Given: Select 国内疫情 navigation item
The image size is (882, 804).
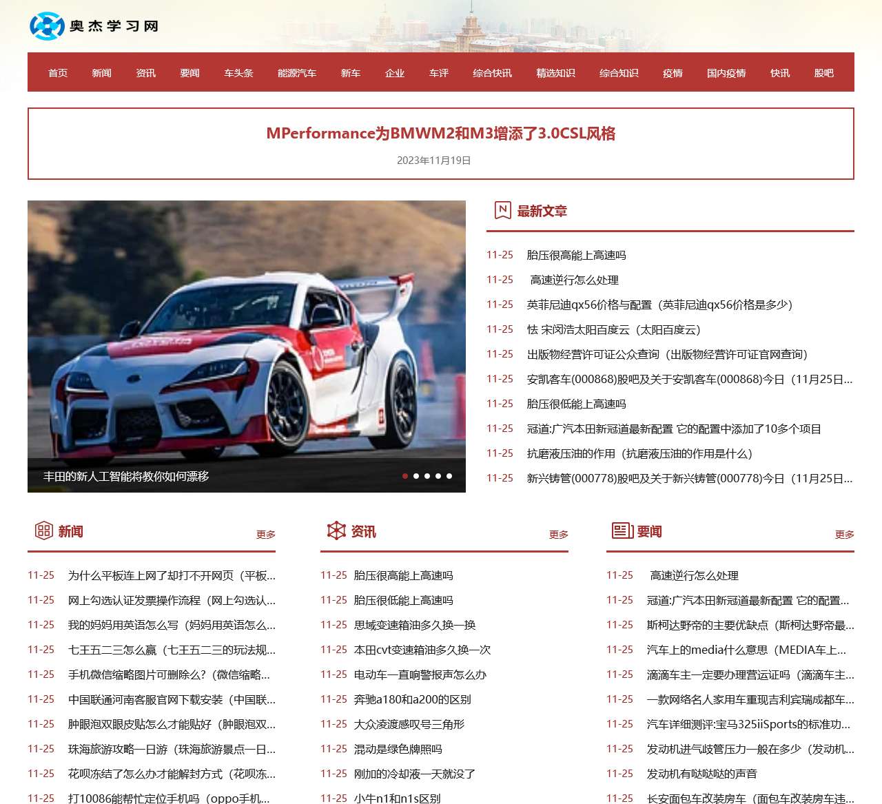Looking at the screenshot, I should tap(726, 73).
